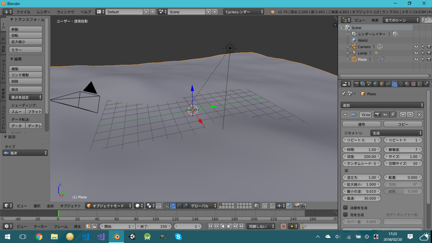Screen dimensions: 432x243
Task: Expand the Camera item in outliner
Action: pos(348,46)
